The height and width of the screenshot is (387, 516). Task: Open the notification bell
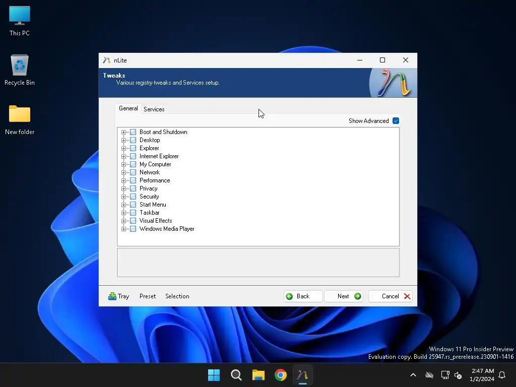(502, 375)
